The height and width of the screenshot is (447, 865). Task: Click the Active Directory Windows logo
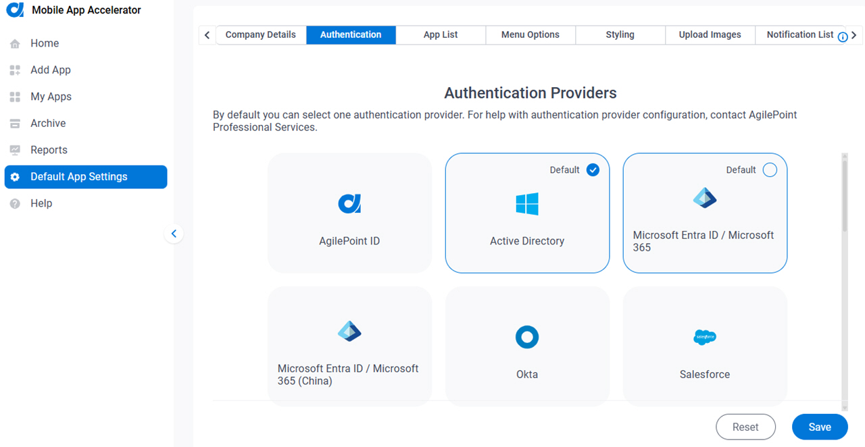527,203
